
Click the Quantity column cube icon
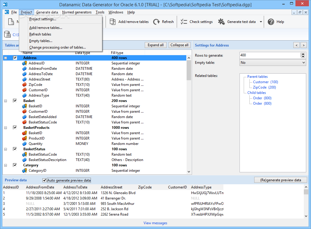[x=25, y=144]
